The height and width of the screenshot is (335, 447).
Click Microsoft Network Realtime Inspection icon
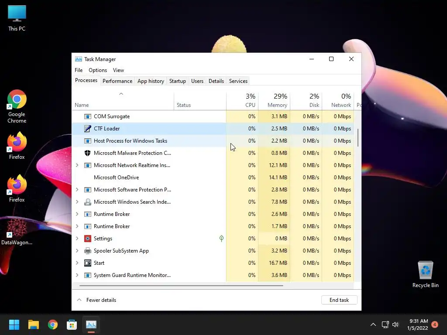[87, 165]
